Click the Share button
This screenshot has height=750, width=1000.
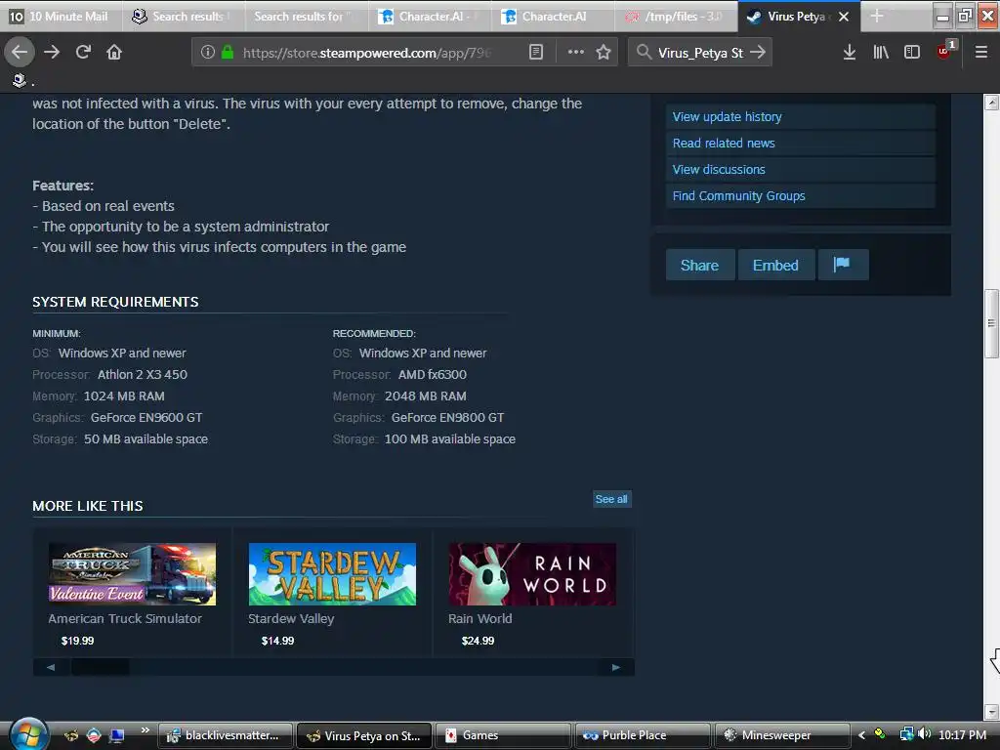[x=699, y=265]
